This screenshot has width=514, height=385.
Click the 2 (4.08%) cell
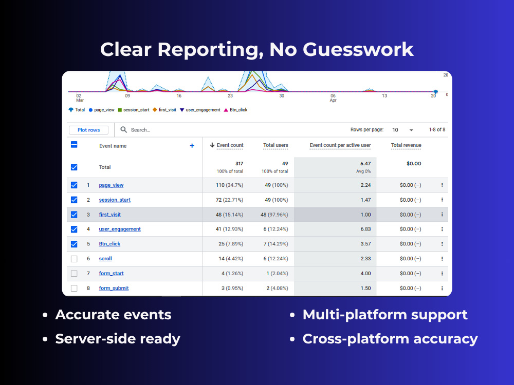(x=277, y=288)
